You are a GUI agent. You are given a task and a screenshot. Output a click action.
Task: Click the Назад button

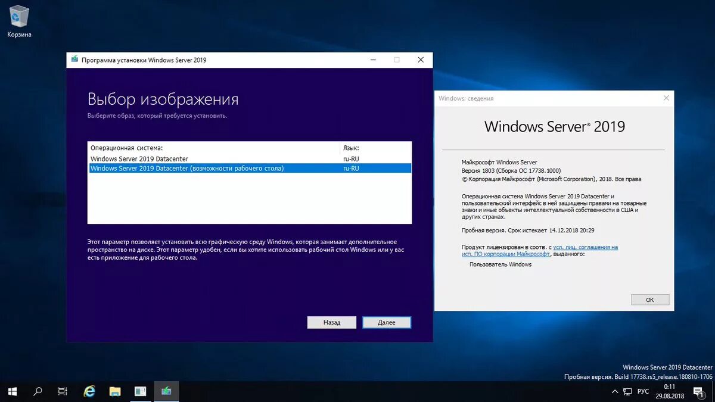[x=332, y=322]
